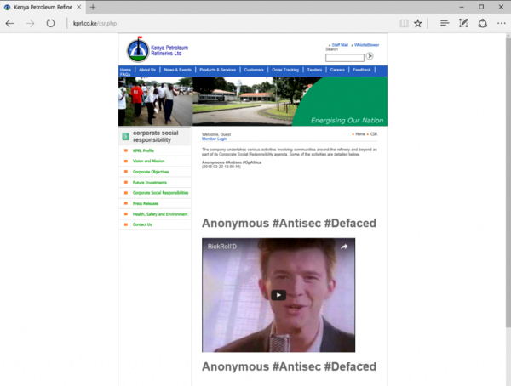Add page to favorites star icon
This screenshot has height=386, width=511.
tap(418, 24)
